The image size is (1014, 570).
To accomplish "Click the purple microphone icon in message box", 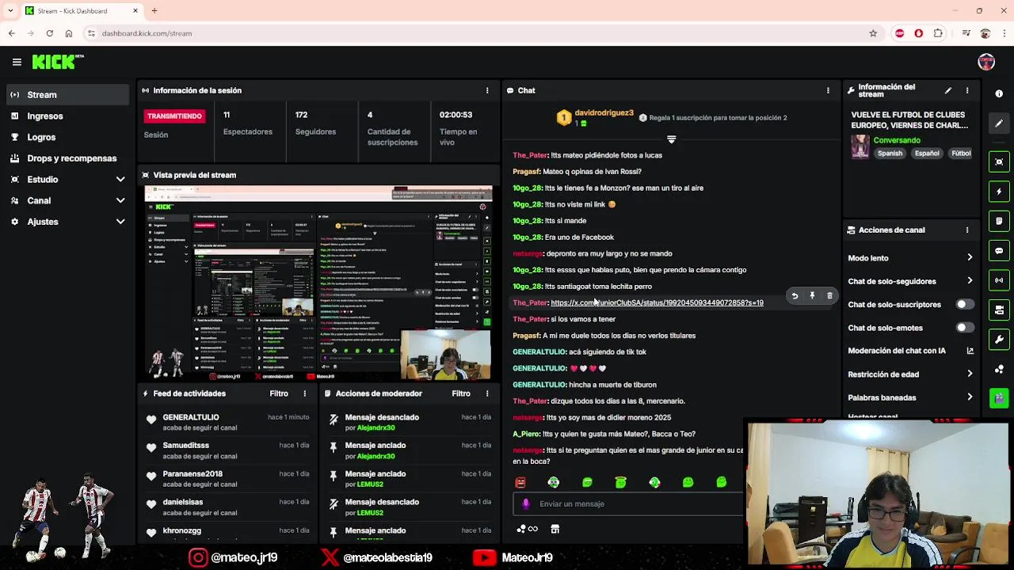I will tap(526, 503).
